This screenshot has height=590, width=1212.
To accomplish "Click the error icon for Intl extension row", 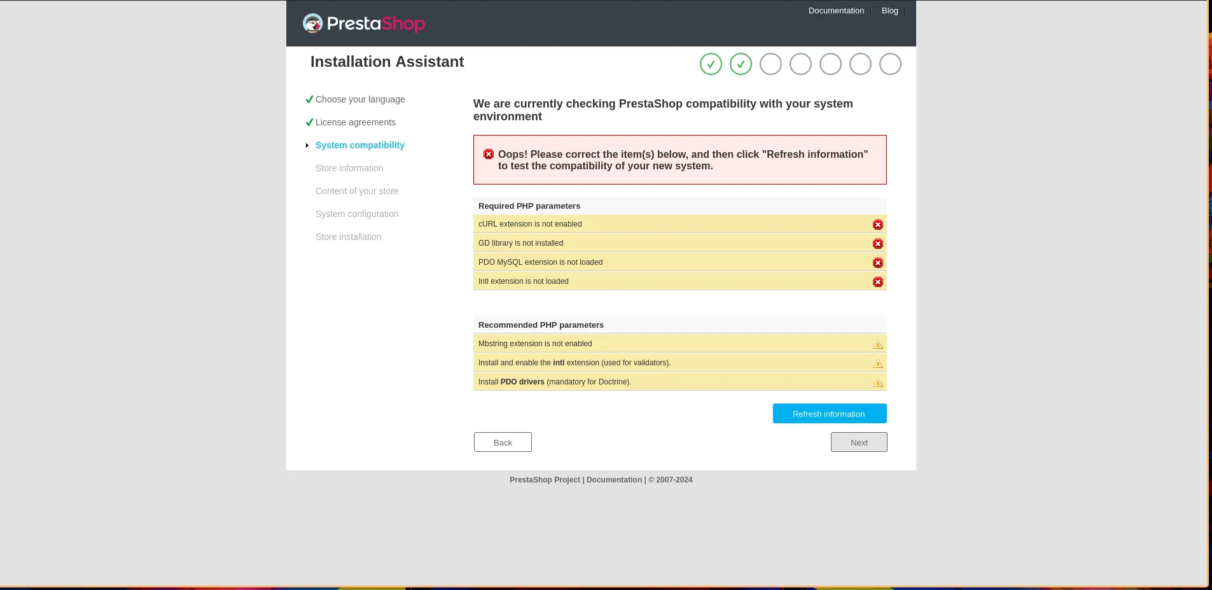I will [878, 282].
